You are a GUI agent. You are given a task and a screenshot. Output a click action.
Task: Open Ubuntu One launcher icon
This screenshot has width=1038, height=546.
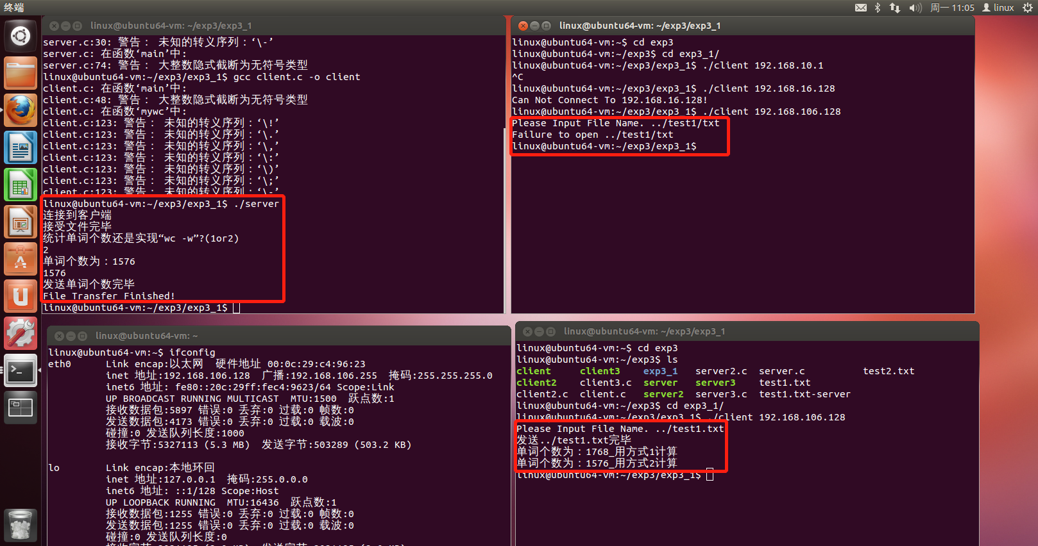(21, 296)
